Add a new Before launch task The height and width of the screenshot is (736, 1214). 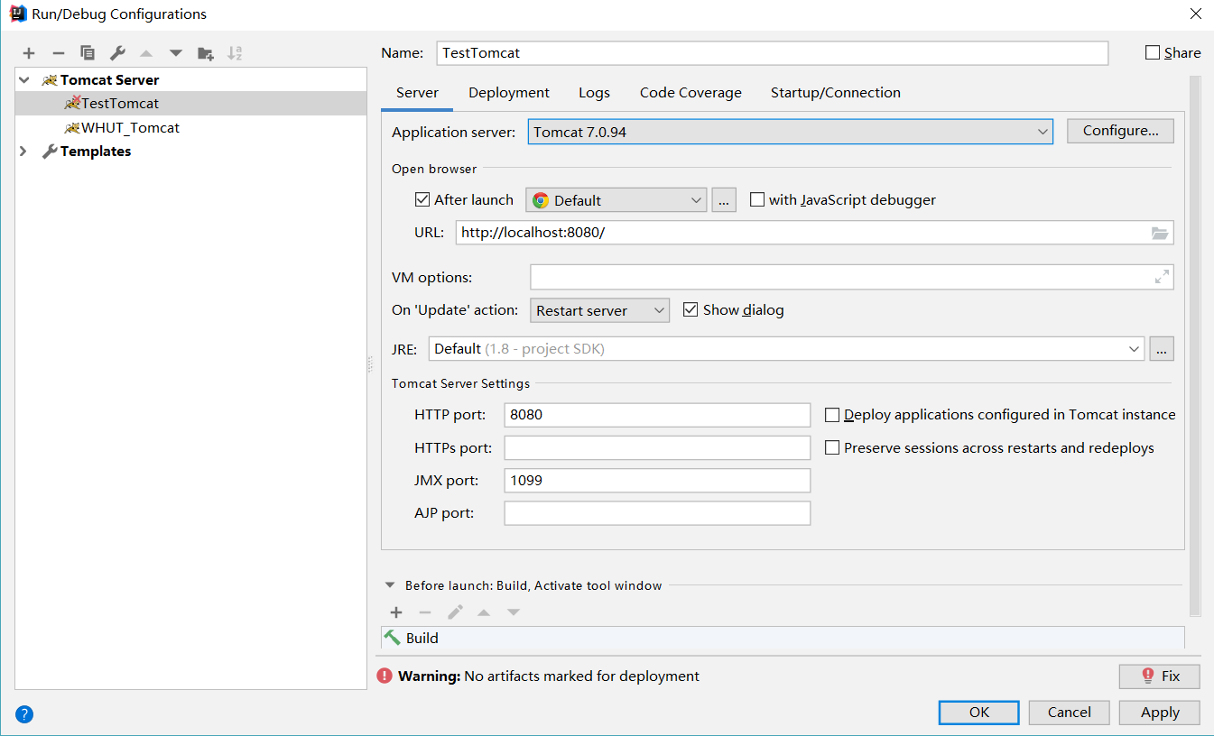(396, 612)
